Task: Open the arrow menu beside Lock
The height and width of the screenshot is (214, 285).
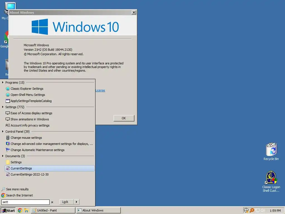Action: (77, 202)
